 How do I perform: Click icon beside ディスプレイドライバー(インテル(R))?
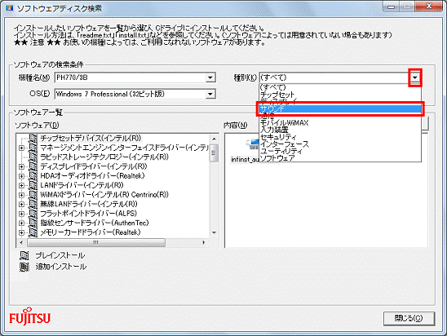tap(33, 166)
